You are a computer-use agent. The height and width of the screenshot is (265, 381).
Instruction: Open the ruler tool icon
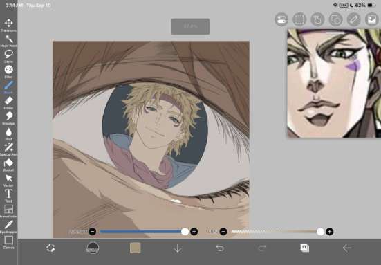coord(353,19)
